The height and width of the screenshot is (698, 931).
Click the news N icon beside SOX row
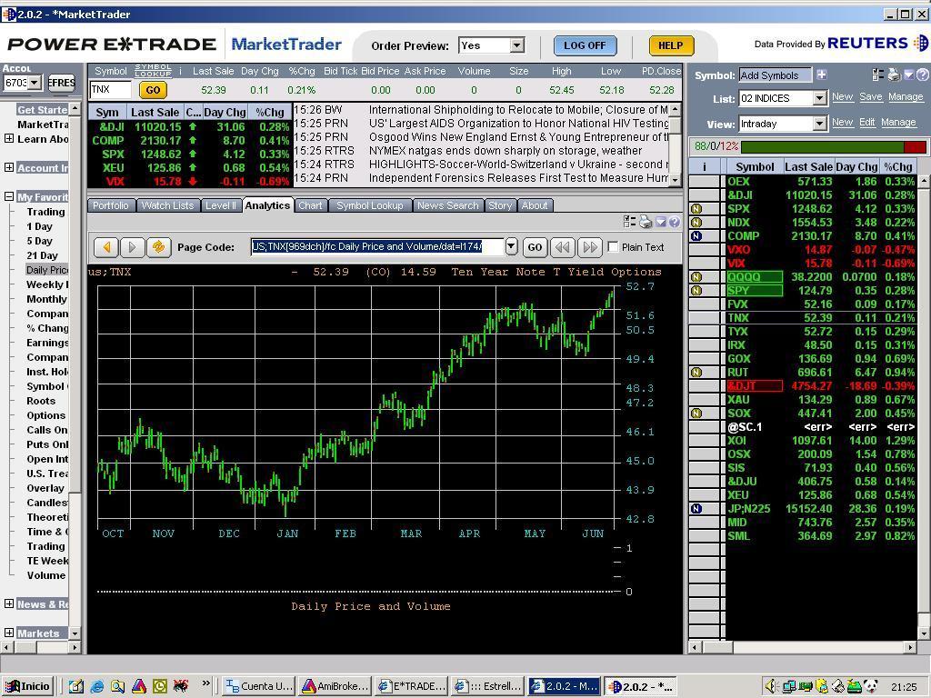click(x=696, y=414)
